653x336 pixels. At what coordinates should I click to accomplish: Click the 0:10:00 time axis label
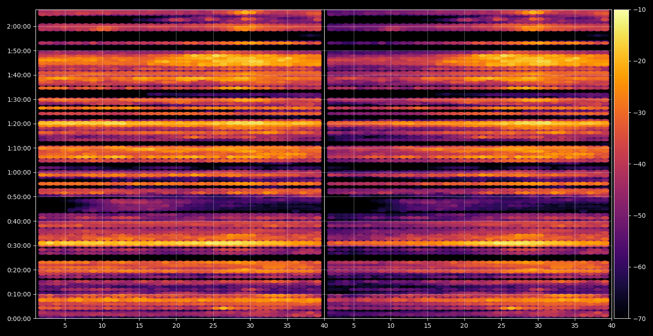tap(19, 294)
